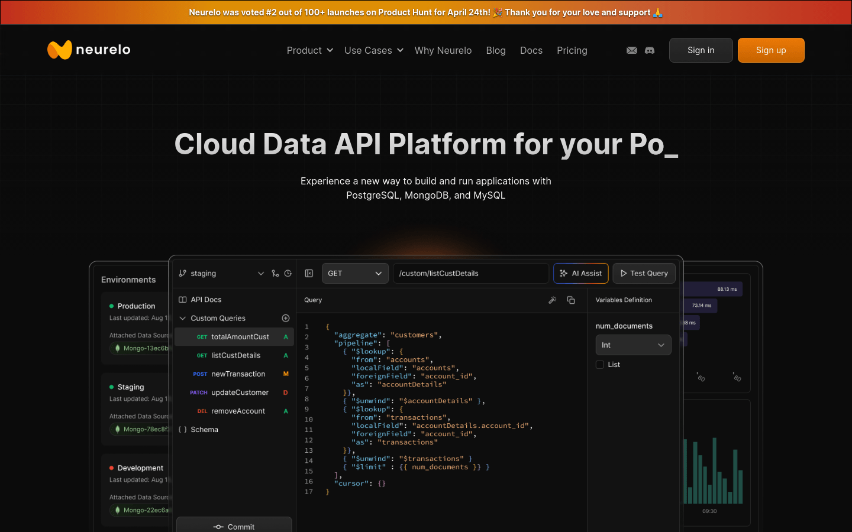Select the totalAmountCust query
Screen dimensions: 852x532
click(x=234, y=337)
